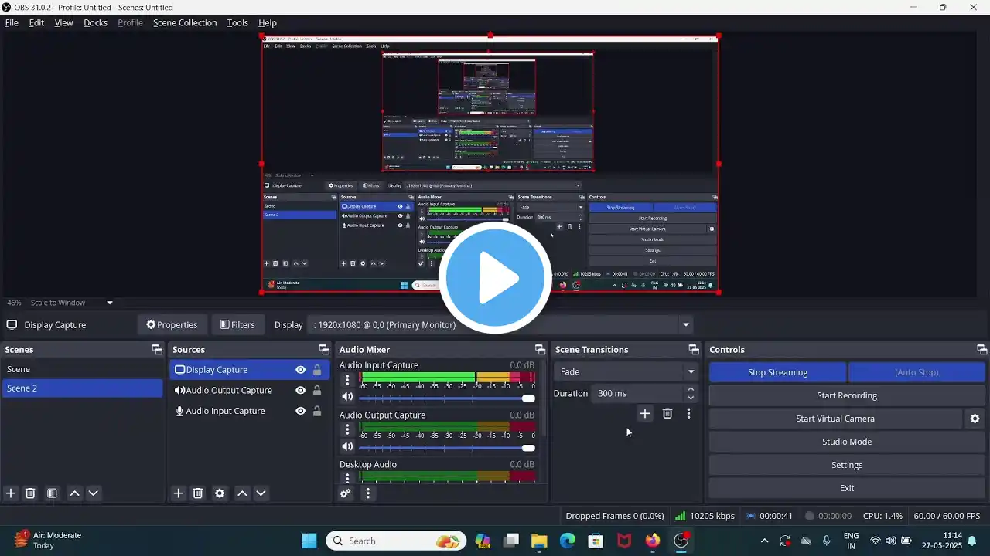Image resolution: width=990 pixels, height=556 pixels.
Task: Float the Scenes dock with its pop-out icon
Action: 157,350
